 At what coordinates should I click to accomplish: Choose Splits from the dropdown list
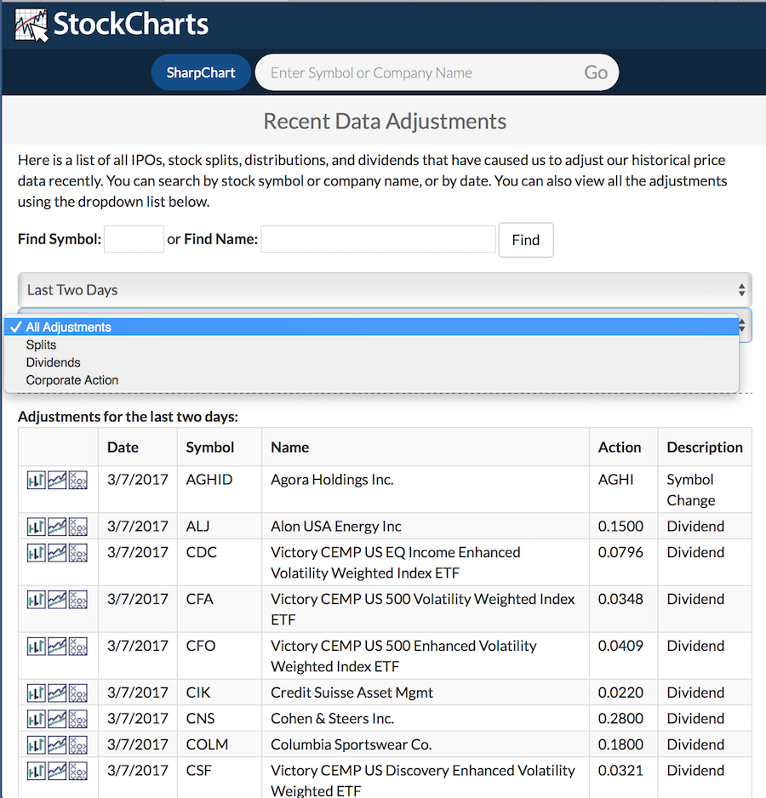(41, 345)
